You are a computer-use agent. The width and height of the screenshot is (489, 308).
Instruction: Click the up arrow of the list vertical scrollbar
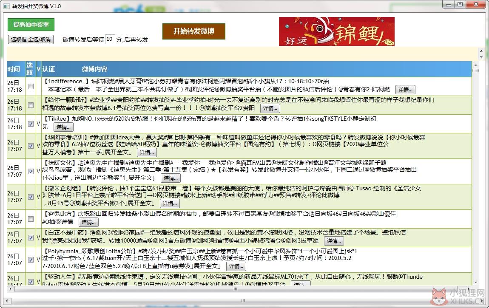click(x=475, y=65)
